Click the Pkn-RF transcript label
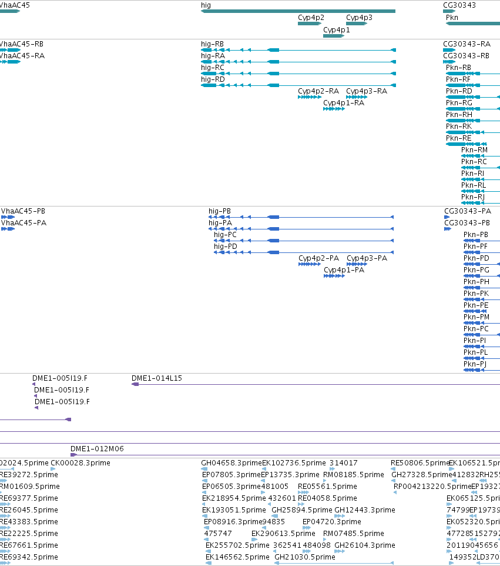Screen dimensions: 500x566 458,79
